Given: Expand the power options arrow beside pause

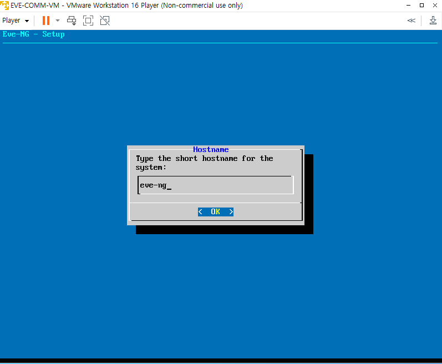Looking at the screenshot, I should click(x=58, y=21).
